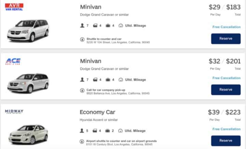
Task: Click the AVR Dodge Grand Caravan photo
Action: (28, 31)
